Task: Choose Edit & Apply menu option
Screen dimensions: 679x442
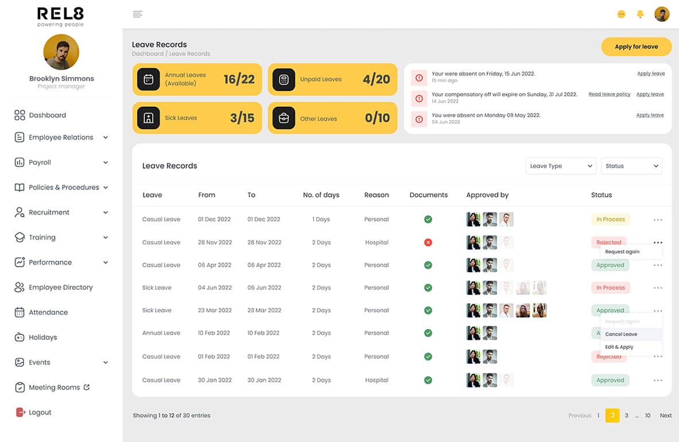Action: 619,347
